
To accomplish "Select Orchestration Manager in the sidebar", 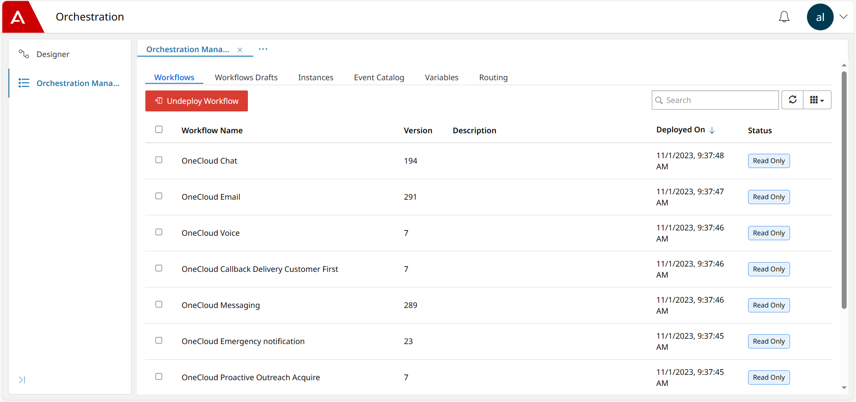I will pyautogui.click(x=70, y=83).
